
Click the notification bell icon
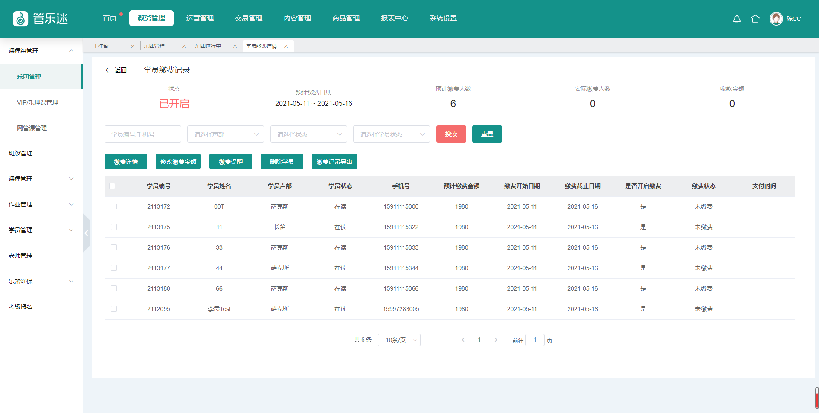pyautogui.click(x=737, y=19)
